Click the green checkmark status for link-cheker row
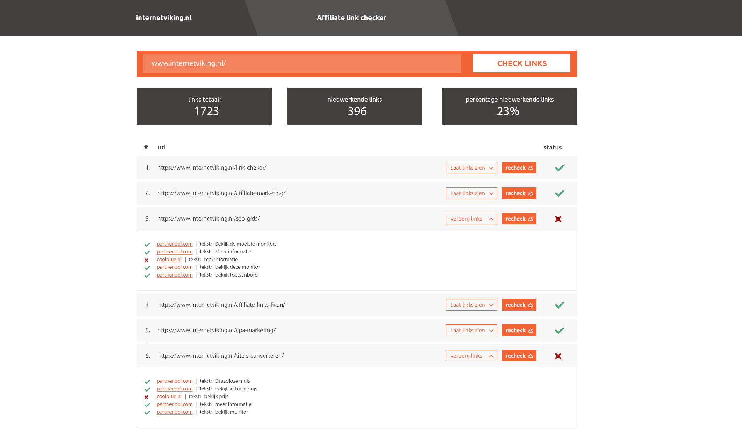Viewport: 742px width, 448px height. click(x=559, y=168)
